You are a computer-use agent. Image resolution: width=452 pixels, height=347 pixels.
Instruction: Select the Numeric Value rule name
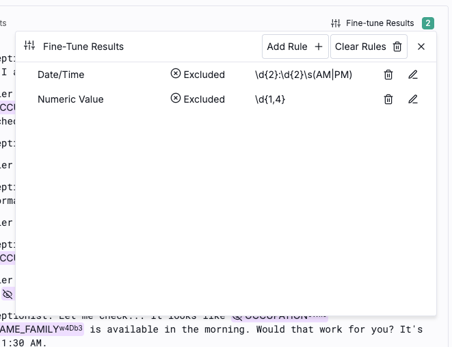pyautogui.click(x=70, y=99)
